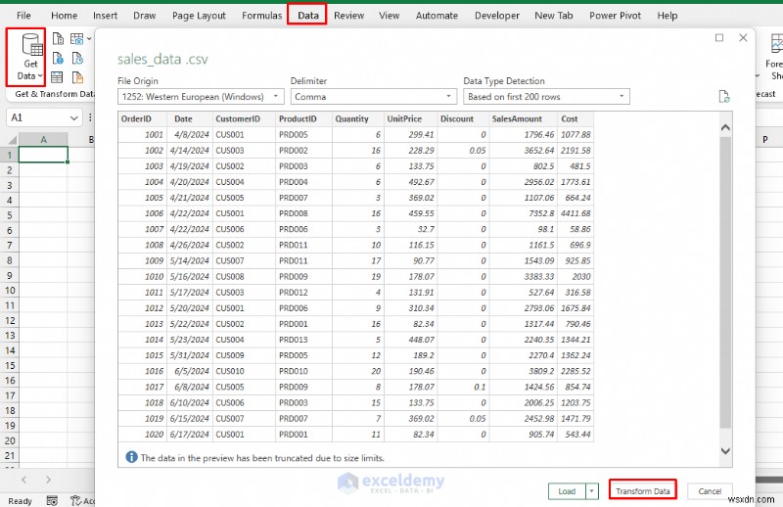Click the preview scrollbar down arrow
783x507 pixels.
725,451
